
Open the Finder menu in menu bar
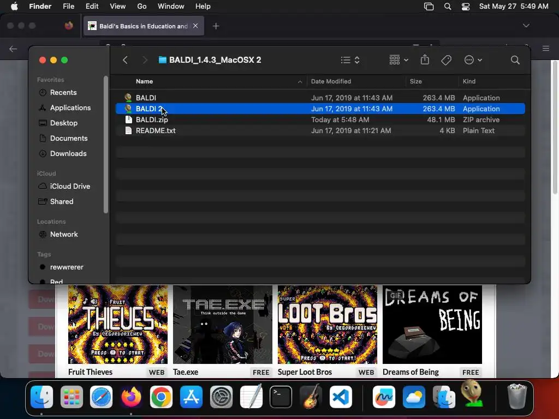[40, 7]
